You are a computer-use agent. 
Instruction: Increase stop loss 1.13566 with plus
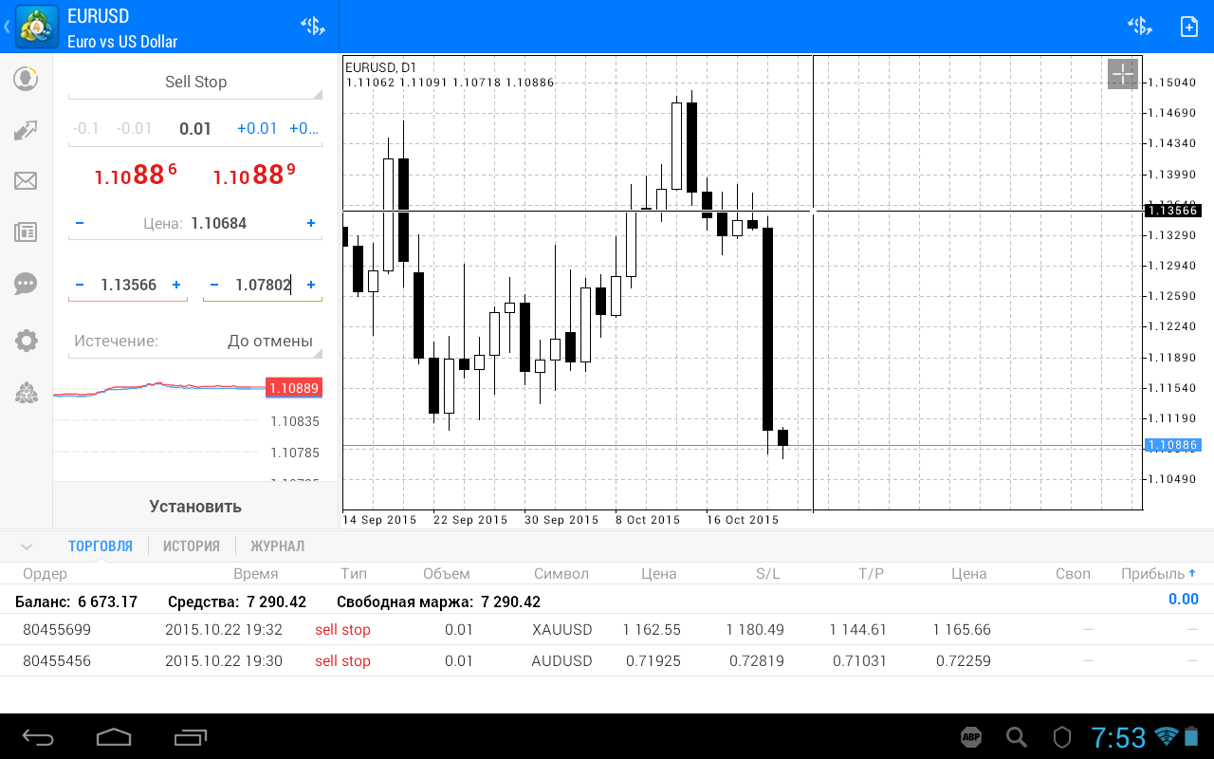[x=176, y=285]
